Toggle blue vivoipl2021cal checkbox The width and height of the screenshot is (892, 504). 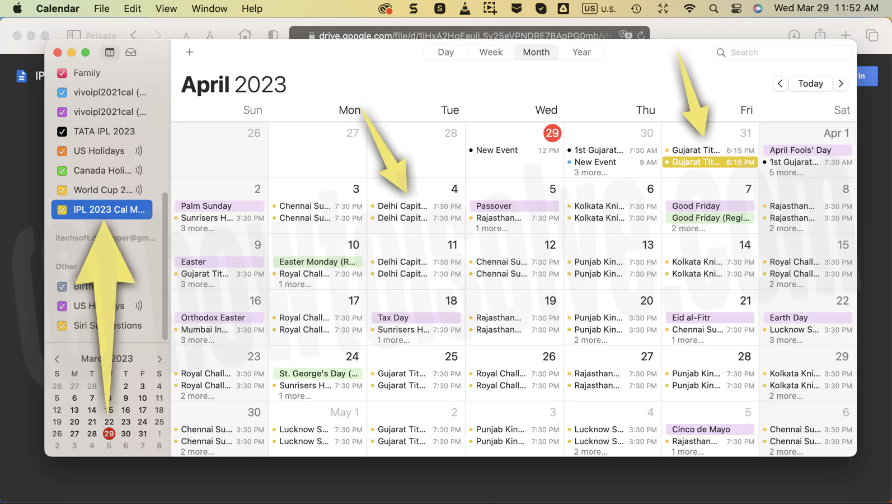pyautogui.click(x=62, y=92)
